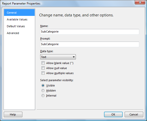Enable Allow blank value checkbox
Viewport: 147px width, 121px height.
pyautogui.click(x=43, y=63)
